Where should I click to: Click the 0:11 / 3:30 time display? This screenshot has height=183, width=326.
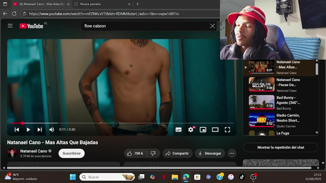[x=67, y=129]
